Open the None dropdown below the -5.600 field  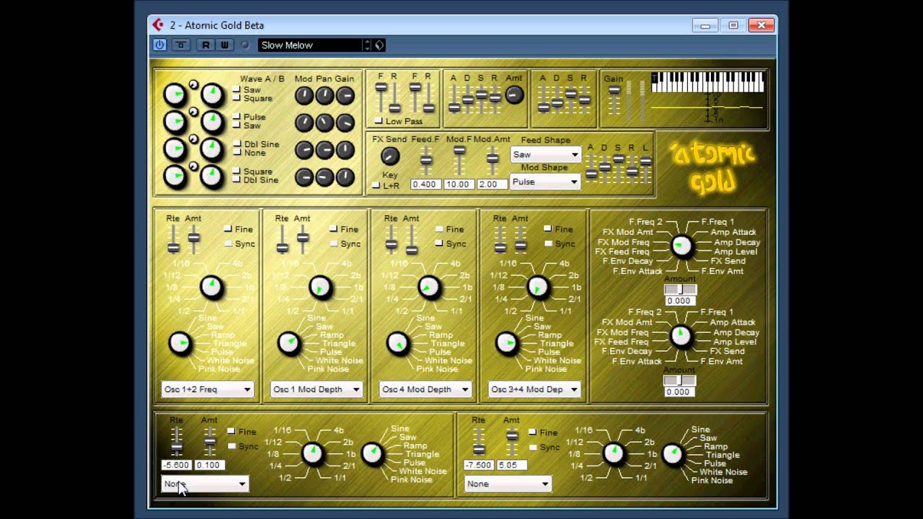tap(205, 484)
